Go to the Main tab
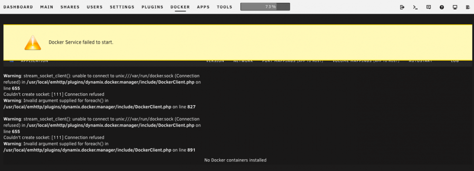Viewport: 474px width, 171px height. pyautogui.click(x=46, y=7)
